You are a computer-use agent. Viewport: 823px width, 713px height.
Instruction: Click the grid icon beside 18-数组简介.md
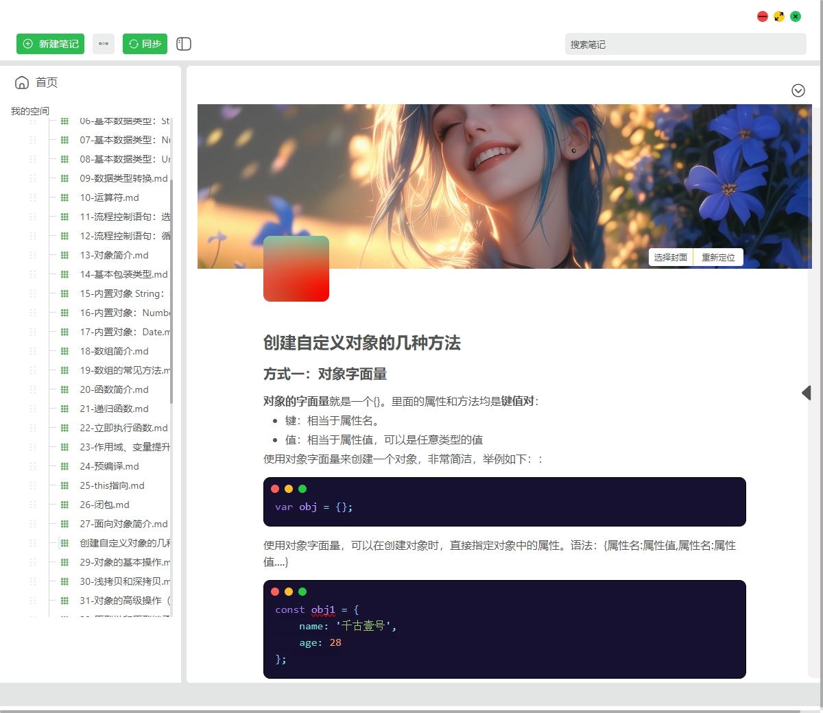63,351
